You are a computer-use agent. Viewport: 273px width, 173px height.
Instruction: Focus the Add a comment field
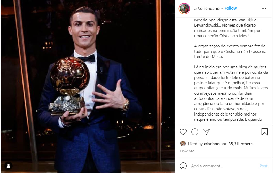tap(224, 166)
